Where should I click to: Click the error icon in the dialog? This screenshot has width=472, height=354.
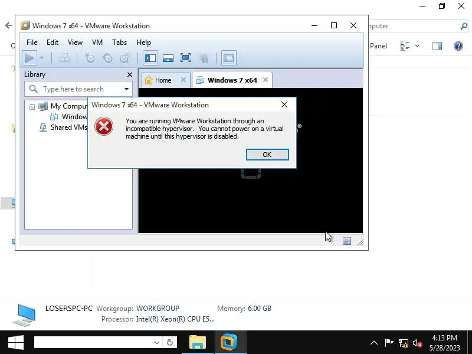[104, 126]
